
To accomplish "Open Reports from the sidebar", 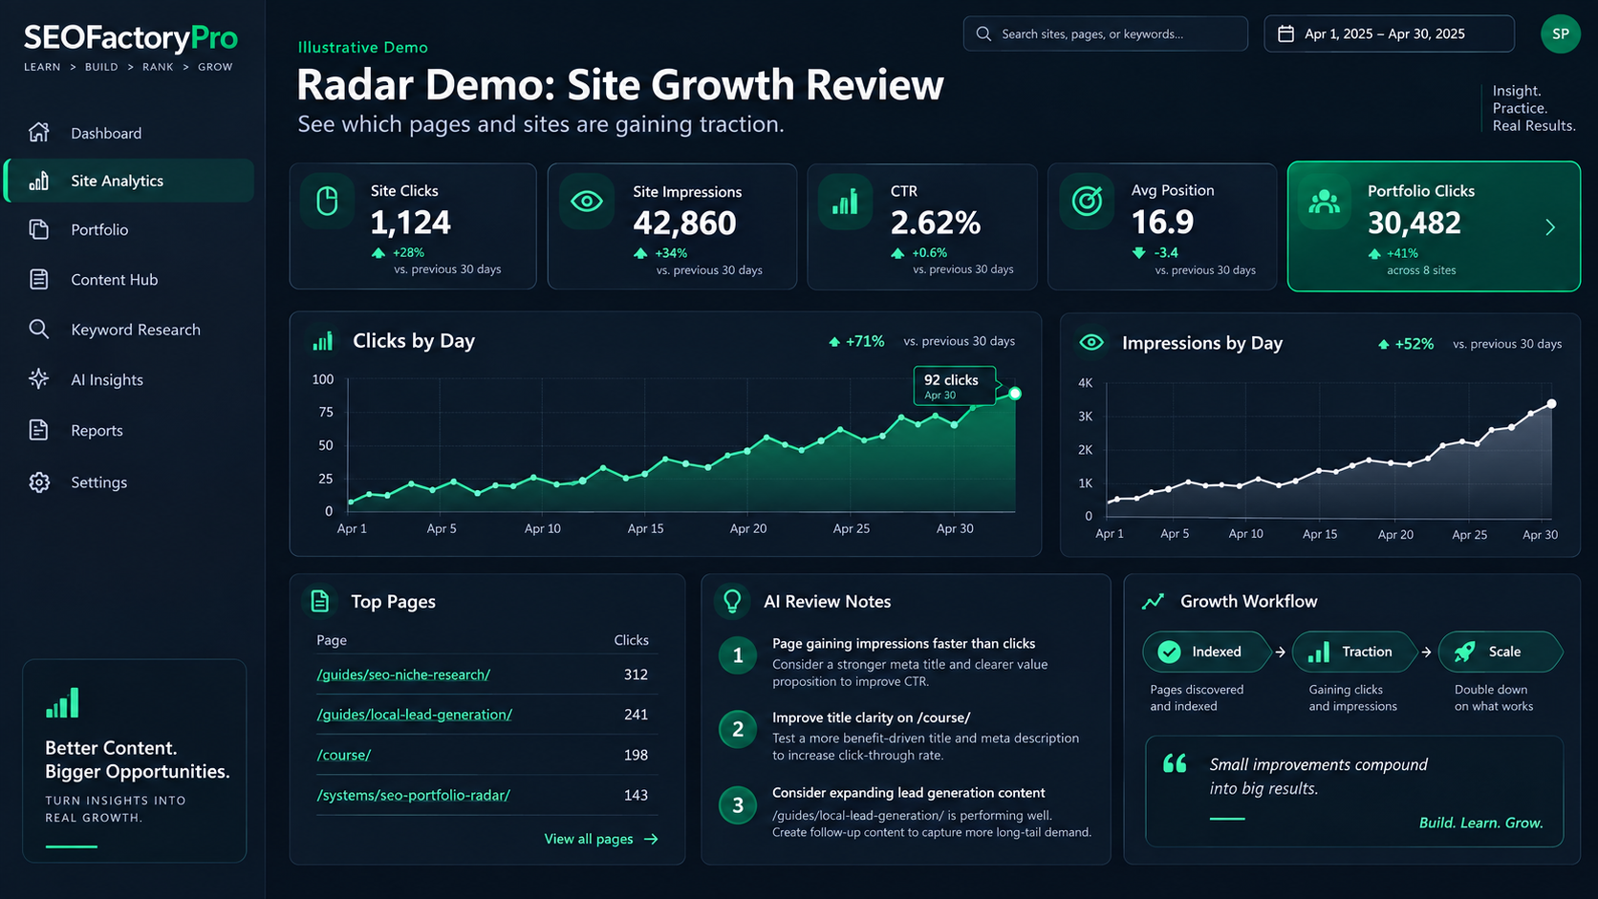I will [x=130, y=430].
